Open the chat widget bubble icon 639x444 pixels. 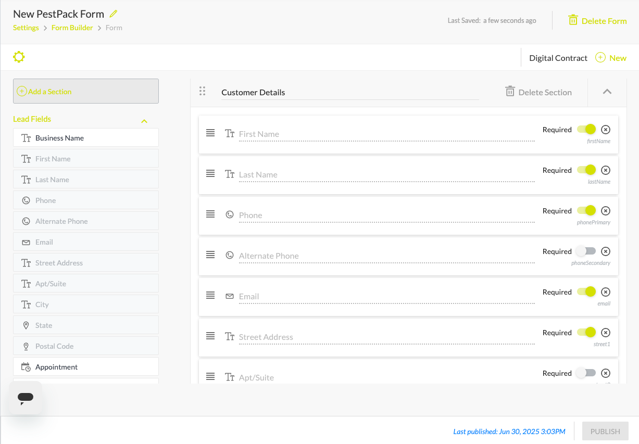(26, 398)
